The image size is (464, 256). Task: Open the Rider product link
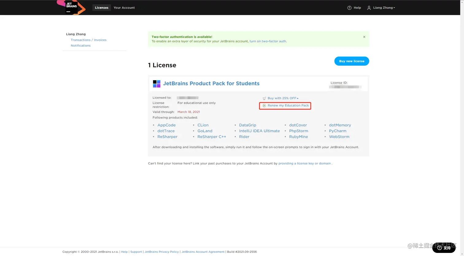click(x=244, y=137)
